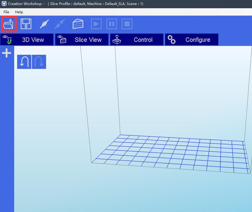Click the Slice model layered-wedge icon
Screen dimensions: 252x212
(78, 24)
